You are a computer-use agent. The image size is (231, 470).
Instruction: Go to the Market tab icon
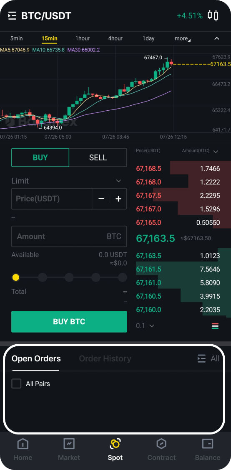[69, 443]
